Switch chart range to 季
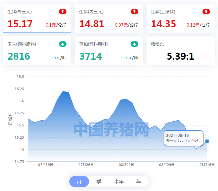The image size is (218, 191). pyautogui.click(x=99, y=182)
